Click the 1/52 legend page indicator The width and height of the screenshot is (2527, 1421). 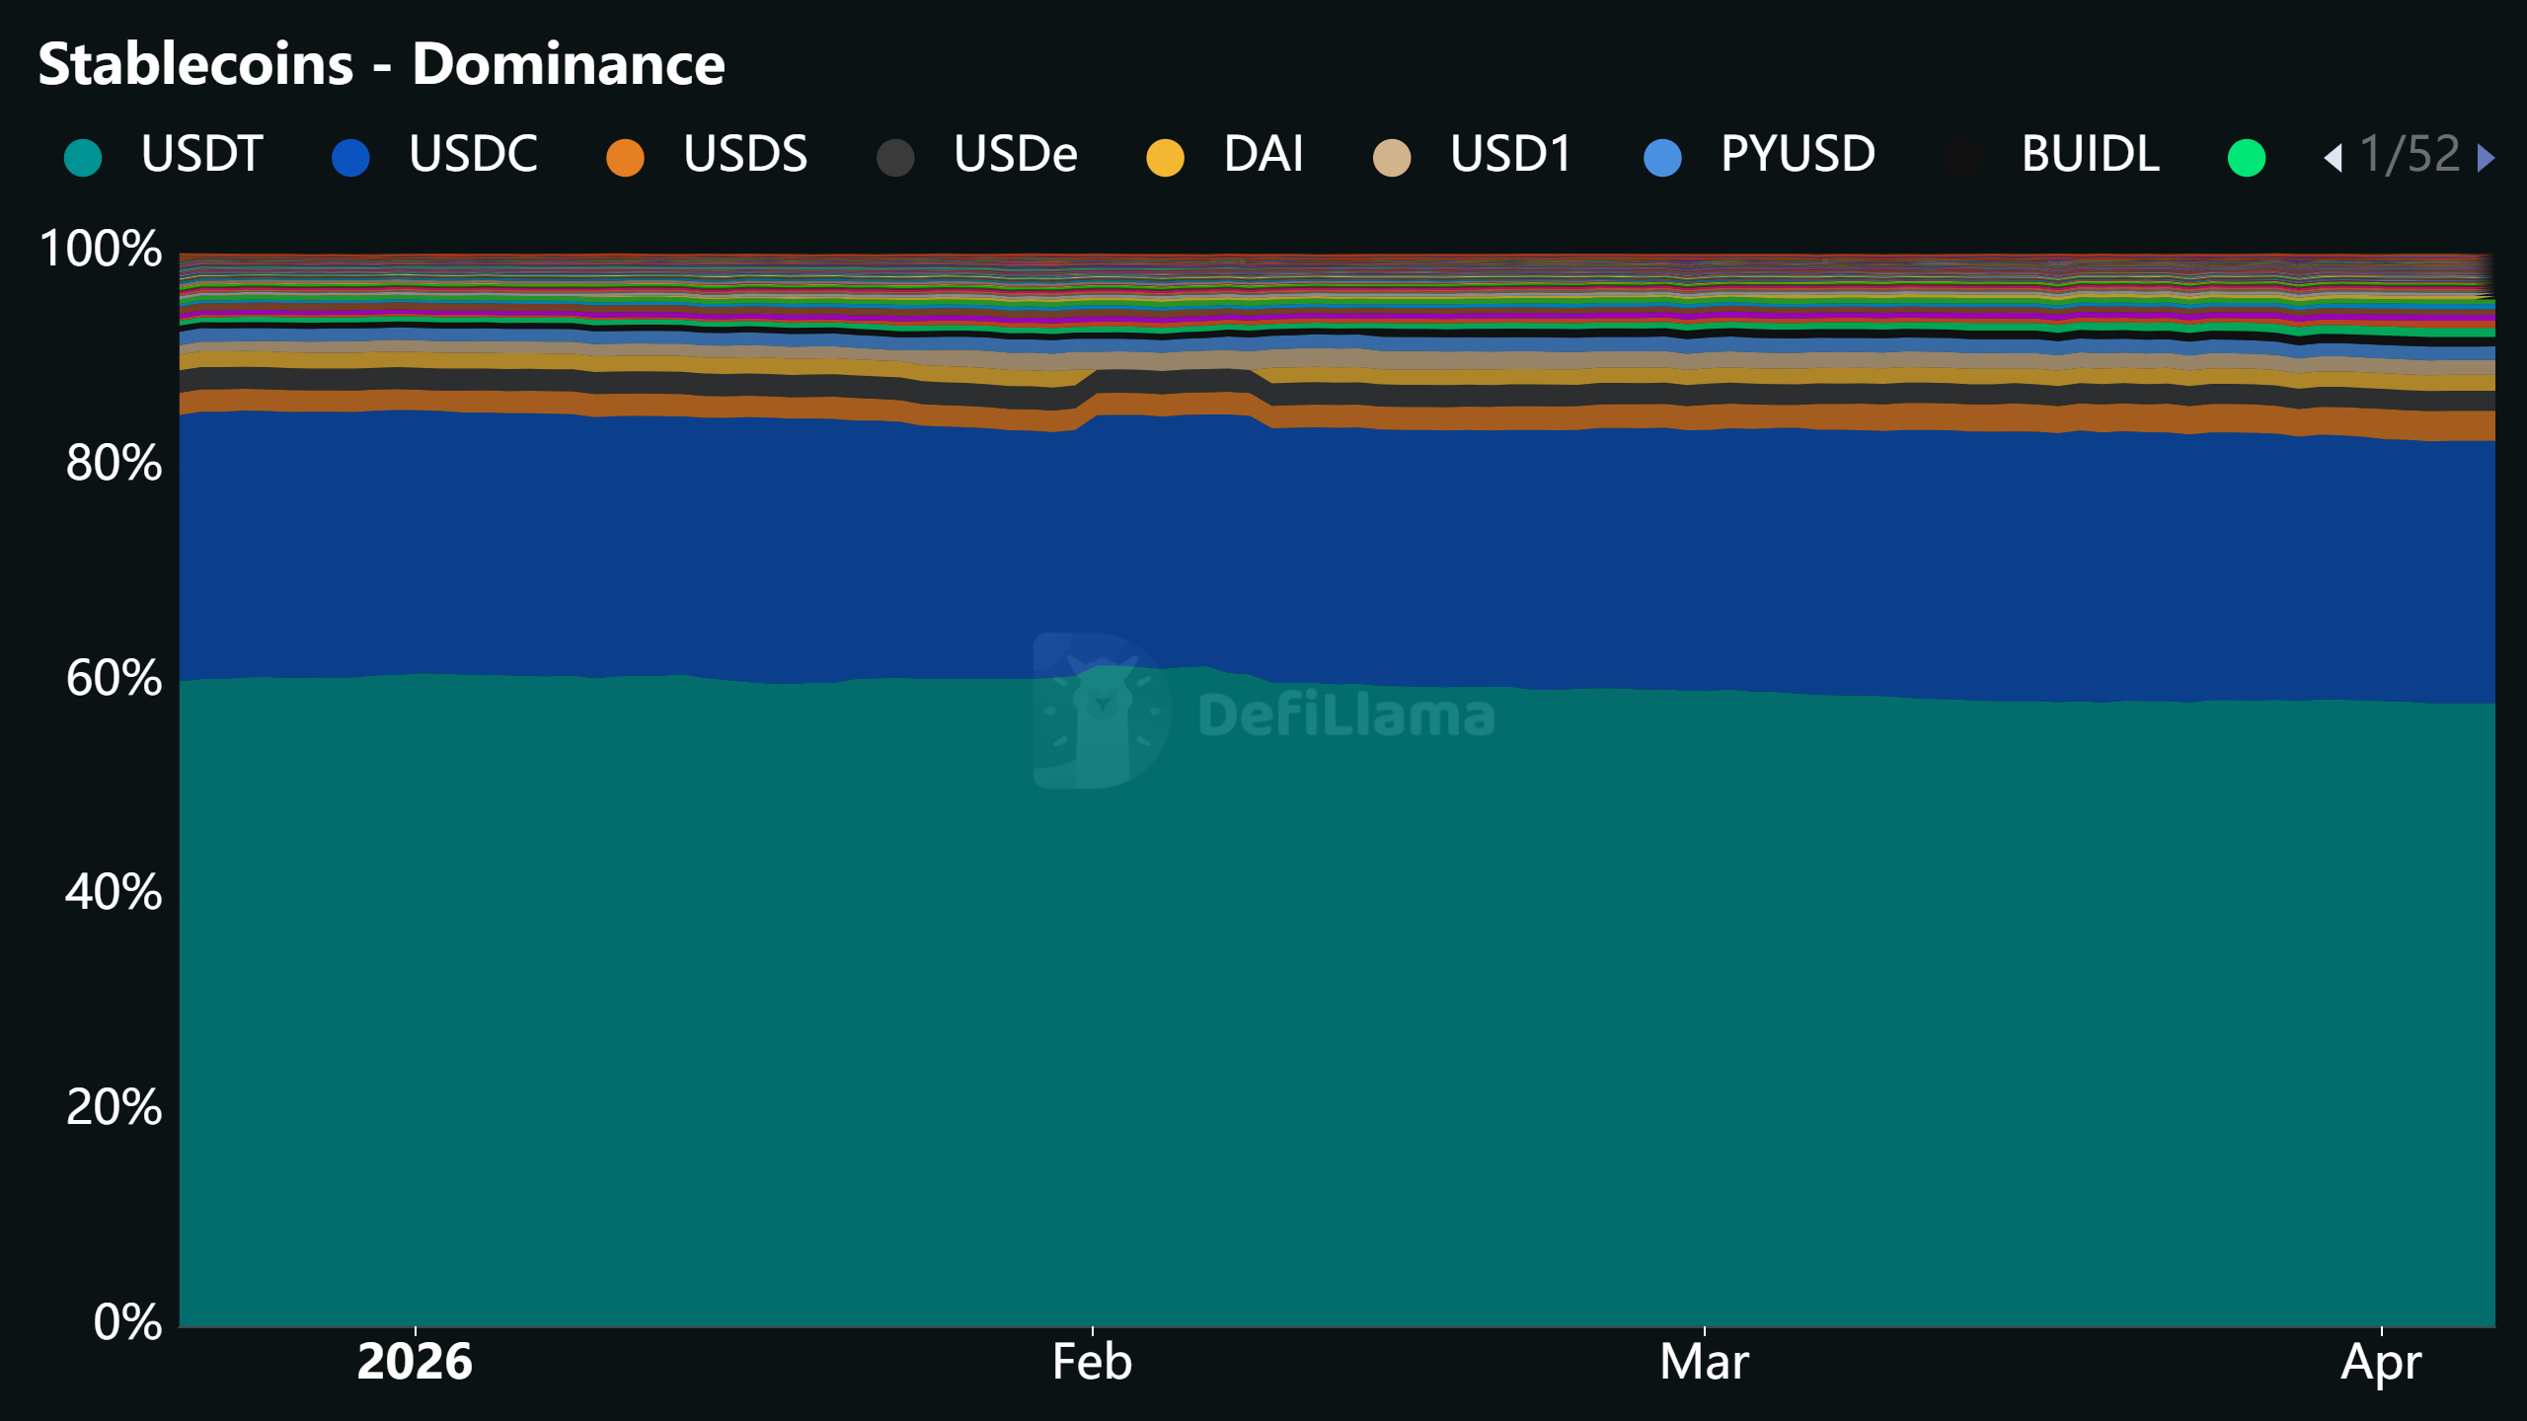pos(2410,155)
